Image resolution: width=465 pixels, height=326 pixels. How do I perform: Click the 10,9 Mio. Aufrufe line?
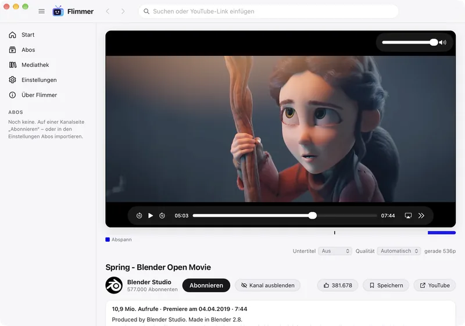180,309
